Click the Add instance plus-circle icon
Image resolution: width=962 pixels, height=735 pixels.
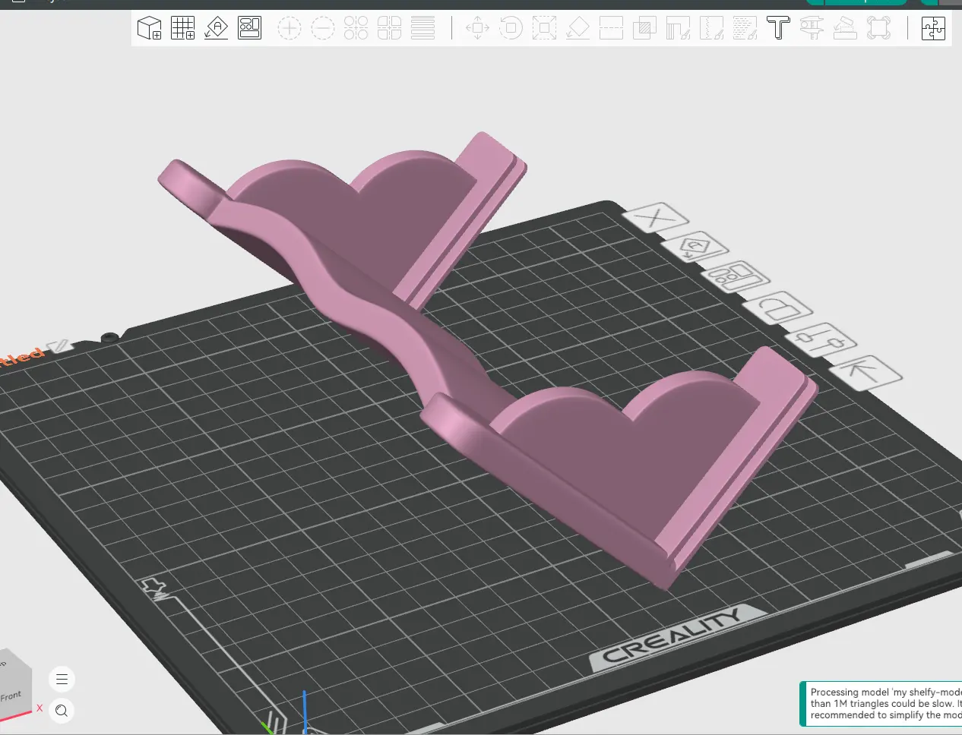(x=290, y=29)
